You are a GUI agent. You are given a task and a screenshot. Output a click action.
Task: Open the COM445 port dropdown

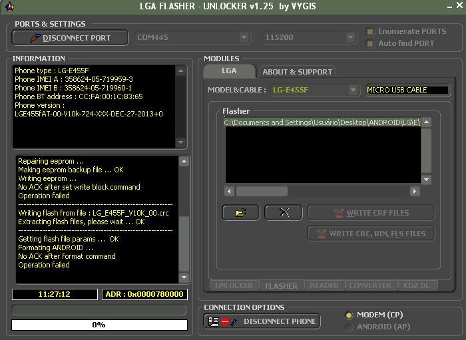(244, 37)
